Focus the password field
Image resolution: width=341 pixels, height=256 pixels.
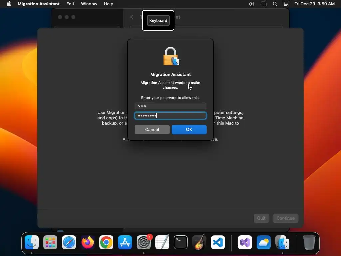tap(170, 116)
